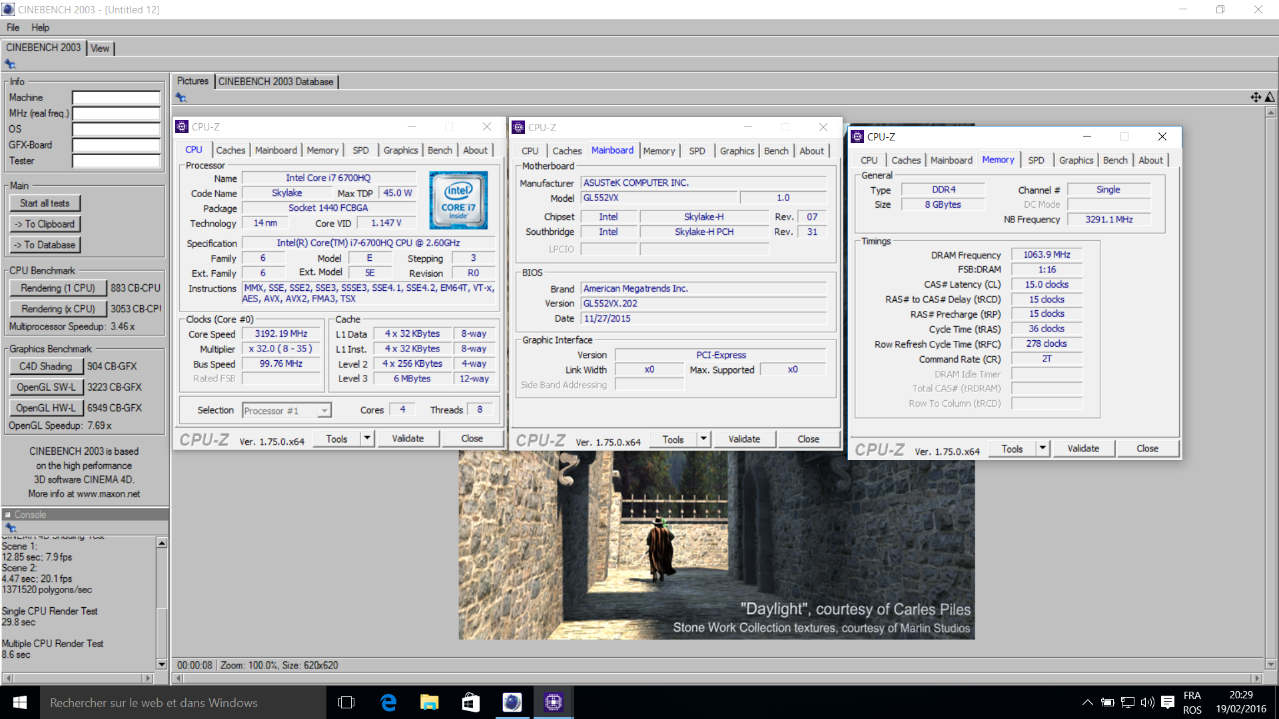Screen dimensions: 1279x719
Task: Click pin icon below CINEBENCH 2003 tab
Action: (x=10, y=64)
